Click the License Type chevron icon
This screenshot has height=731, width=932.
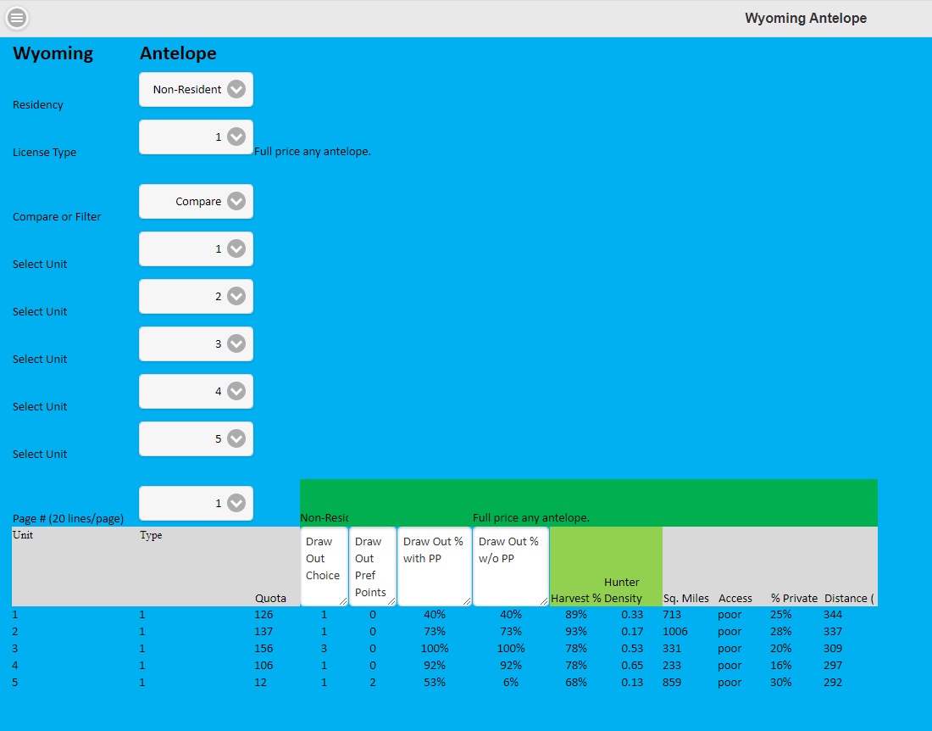236,137
